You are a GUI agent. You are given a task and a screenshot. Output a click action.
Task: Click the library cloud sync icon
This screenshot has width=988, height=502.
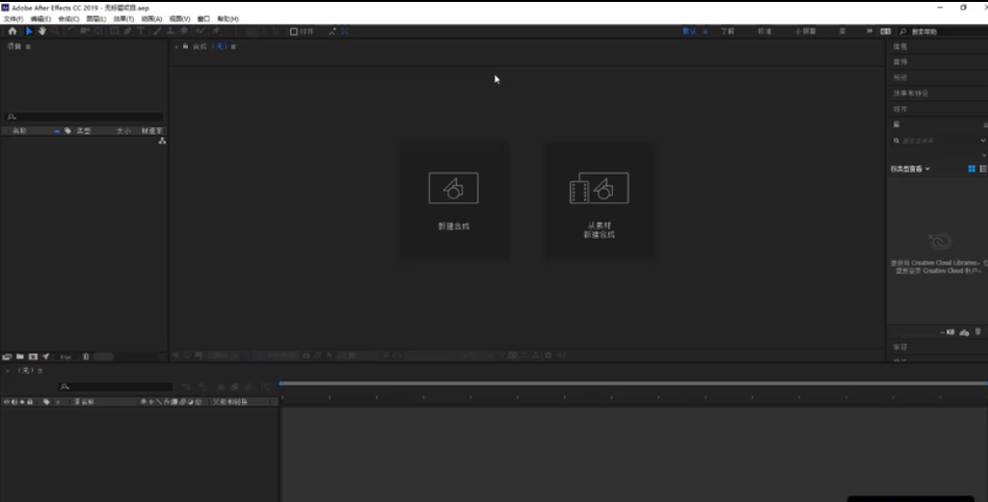964,332
